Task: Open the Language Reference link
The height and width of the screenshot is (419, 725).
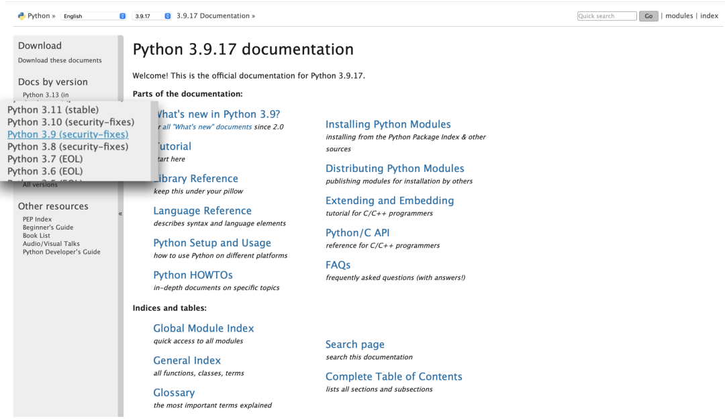Action: (x=203, y=210)
